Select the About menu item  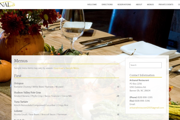139,4
